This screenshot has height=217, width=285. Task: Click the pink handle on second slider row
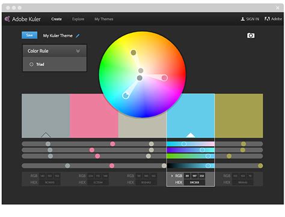(92, 150)
